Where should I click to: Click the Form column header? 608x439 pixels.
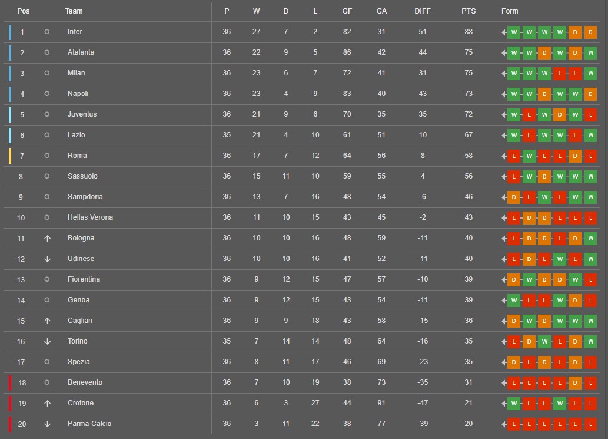click(x=510, y=11)
